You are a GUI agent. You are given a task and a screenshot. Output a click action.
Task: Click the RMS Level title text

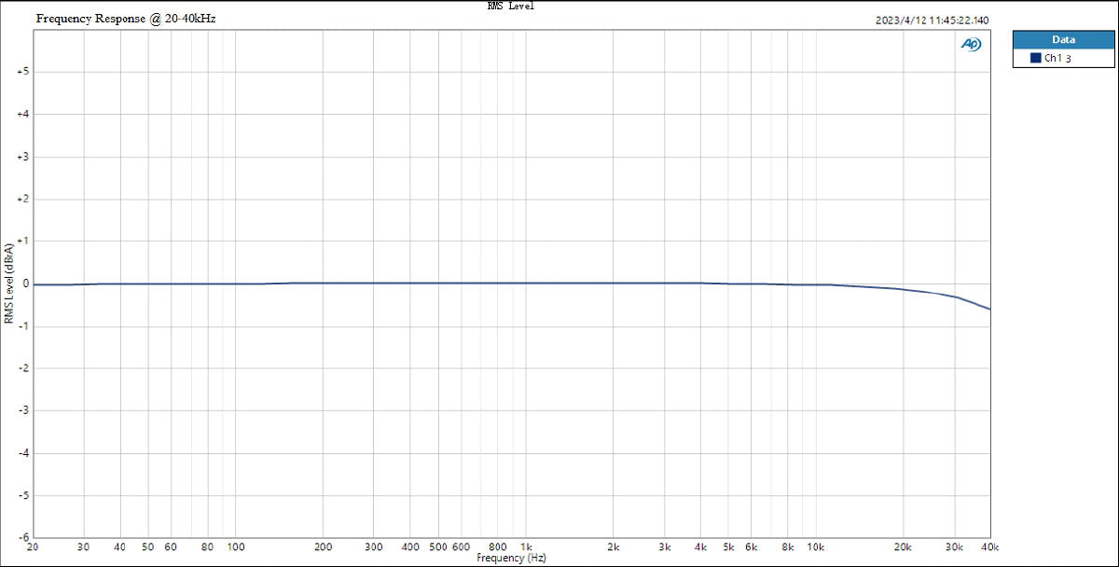coord(512,6)
